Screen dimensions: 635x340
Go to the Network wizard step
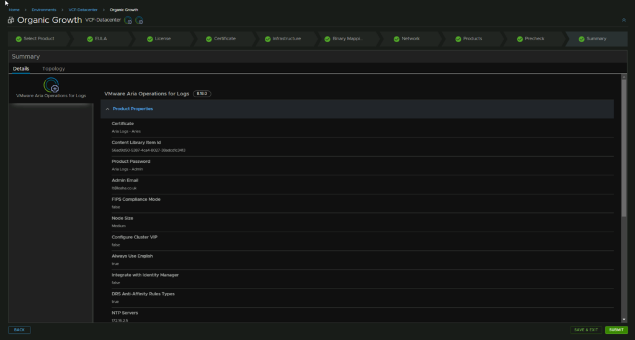pos(411,39)
